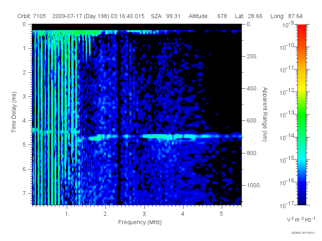Click the Lat: 28.66 value
The image size is (322, 241).
tap(249, 16)
